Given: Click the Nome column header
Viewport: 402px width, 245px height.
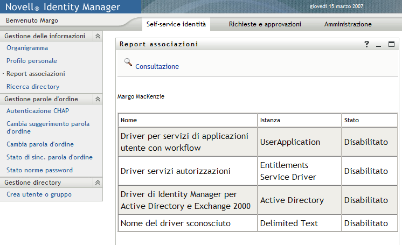Looking at the screenshot, I should click(128, 120).
